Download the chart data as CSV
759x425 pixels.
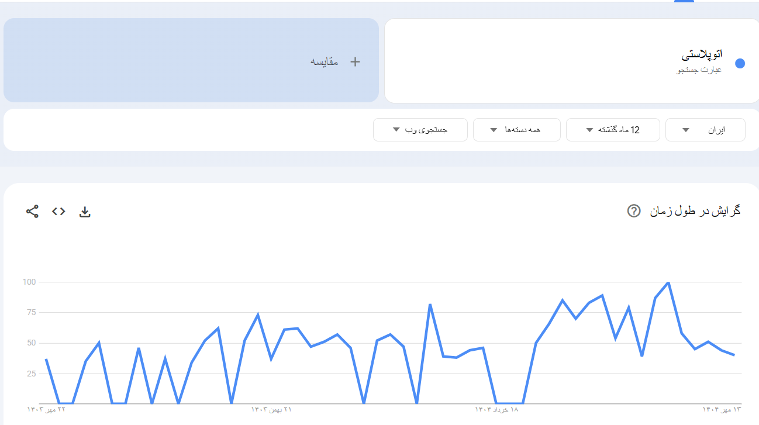tap(85, 212)
